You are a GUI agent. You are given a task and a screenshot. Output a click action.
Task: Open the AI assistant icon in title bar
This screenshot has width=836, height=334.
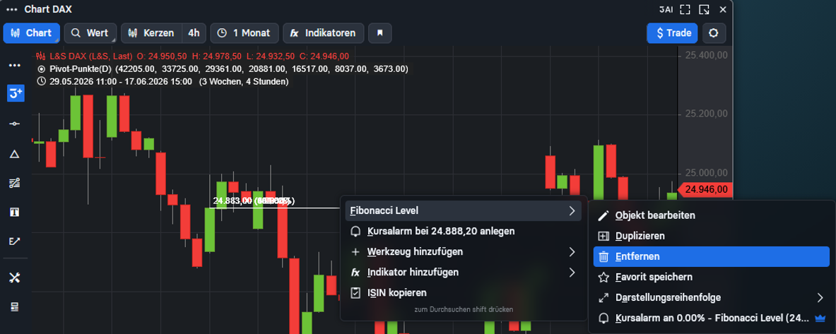[666, 10]
